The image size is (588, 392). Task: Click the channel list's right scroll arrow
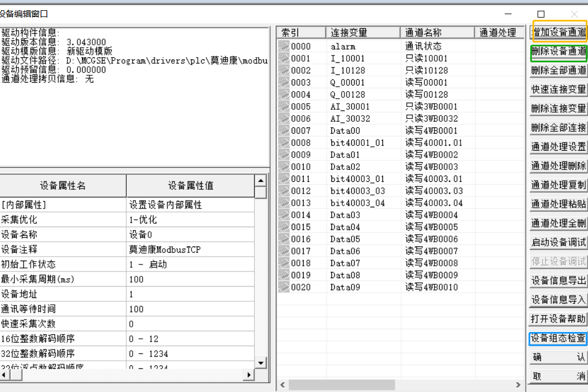coord(518,385)
